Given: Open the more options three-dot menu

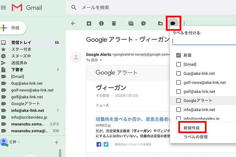Looking at the screenshot, I should click(184, 23).
